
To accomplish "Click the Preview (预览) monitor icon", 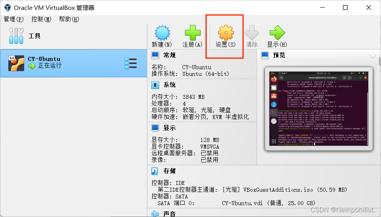I will 265,55.
